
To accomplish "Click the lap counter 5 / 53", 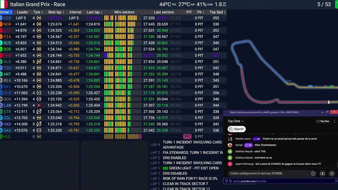I will 324,4.
